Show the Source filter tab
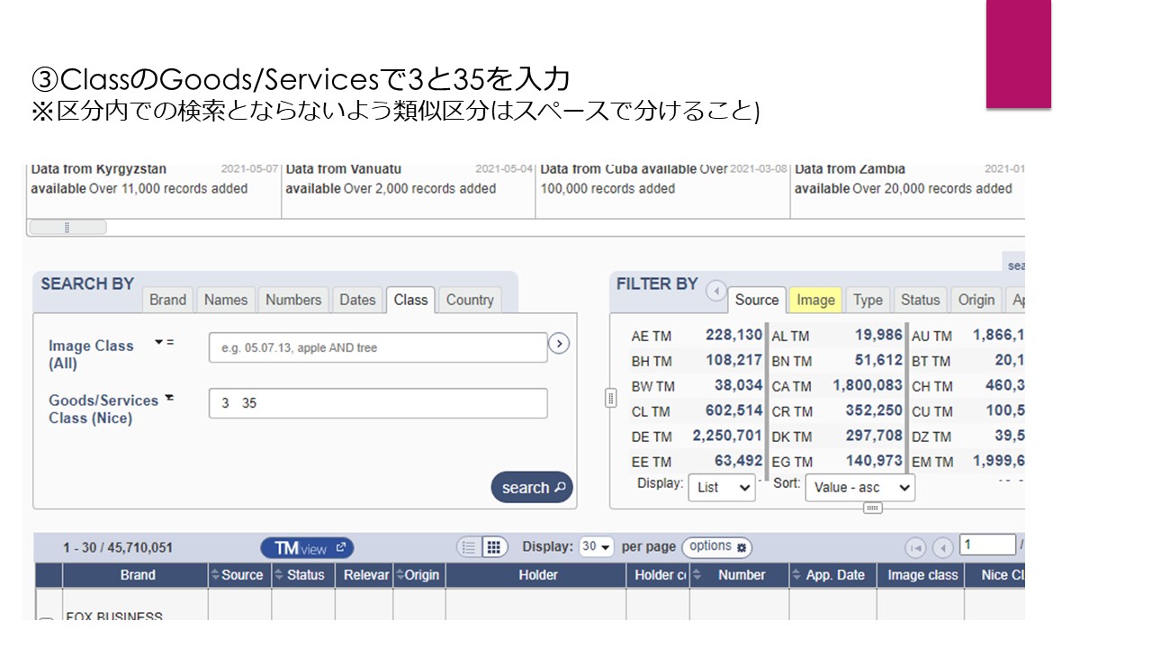The image size is (1152, 648). [757, 300]
